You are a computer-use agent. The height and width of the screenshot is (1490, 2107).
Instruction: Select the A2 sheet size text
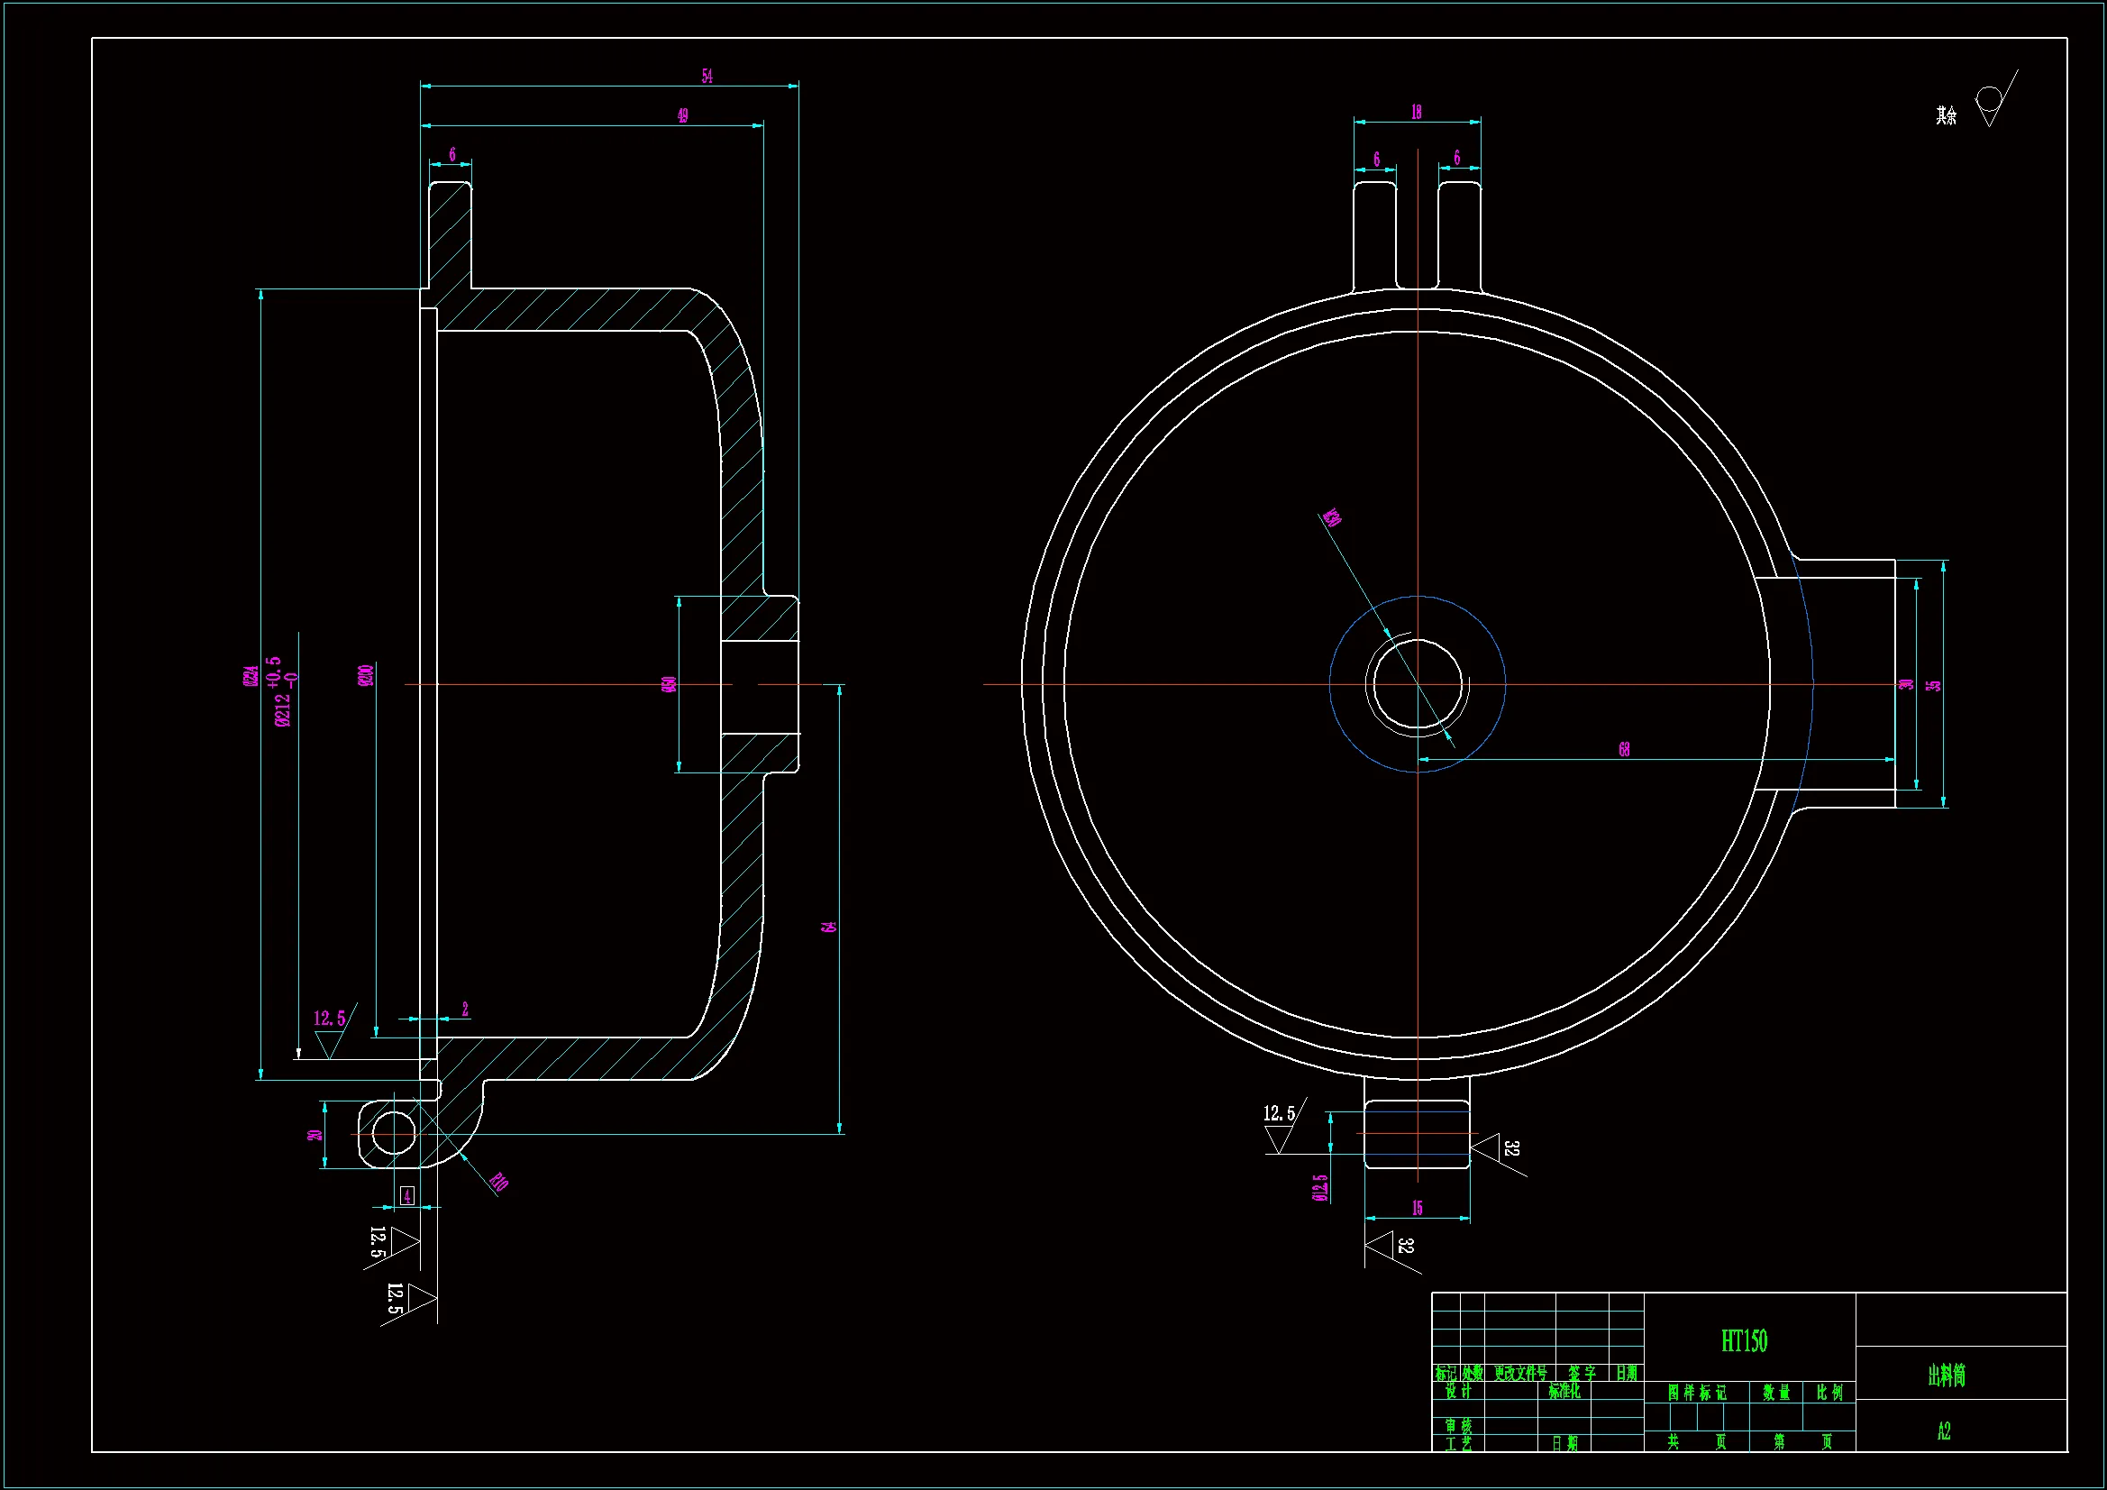coord(1944,1431)
